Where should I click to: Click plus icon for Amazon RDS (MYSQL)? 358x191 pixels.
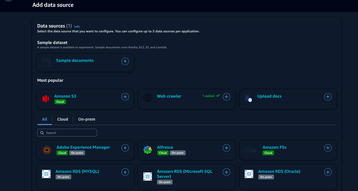125,172
